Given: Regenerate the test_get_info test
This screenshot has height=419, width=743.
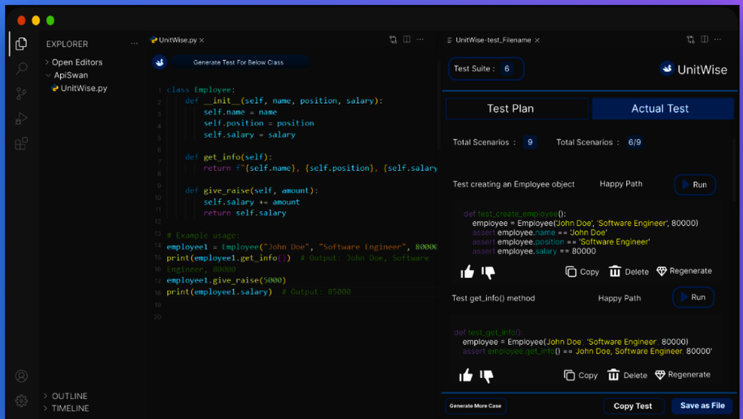Looking at the screenshot, I should tap(682, 374).
